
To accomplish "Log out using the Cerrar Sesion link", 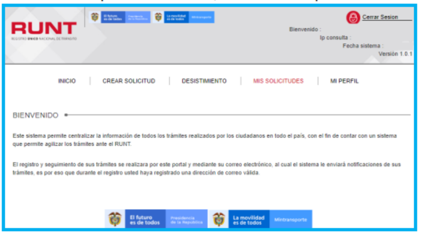I will point(380,17).
